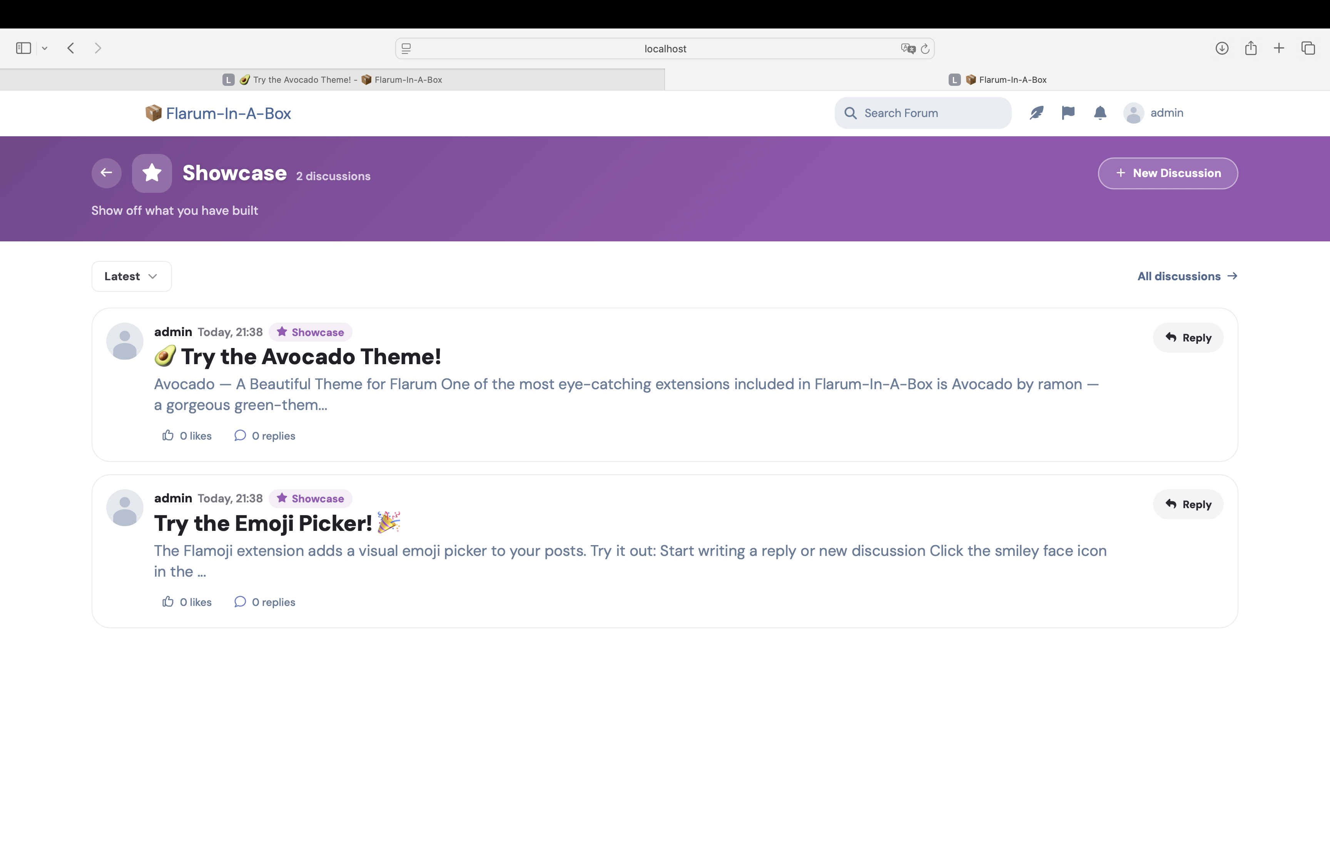Go forward with the browser forward arrow

(98, 48)
